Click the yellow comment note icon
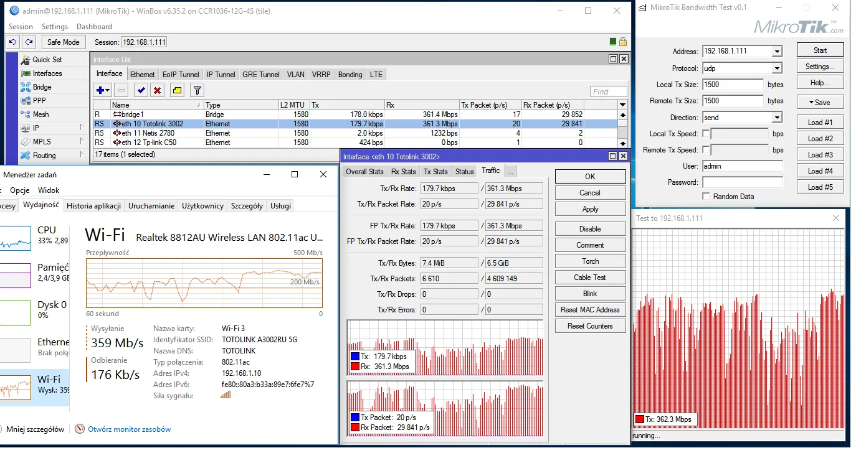This screenshot has width=856, height=453. click(177, 90)
